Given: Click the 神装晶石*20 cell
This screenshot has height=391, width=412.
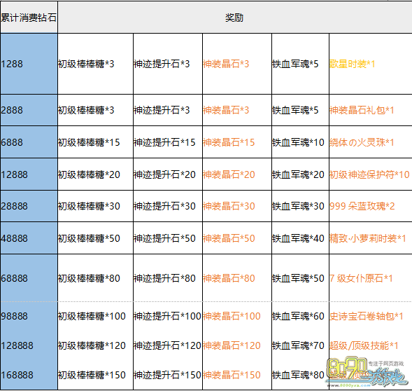Looking at the screenshot, I should (237, 174).
